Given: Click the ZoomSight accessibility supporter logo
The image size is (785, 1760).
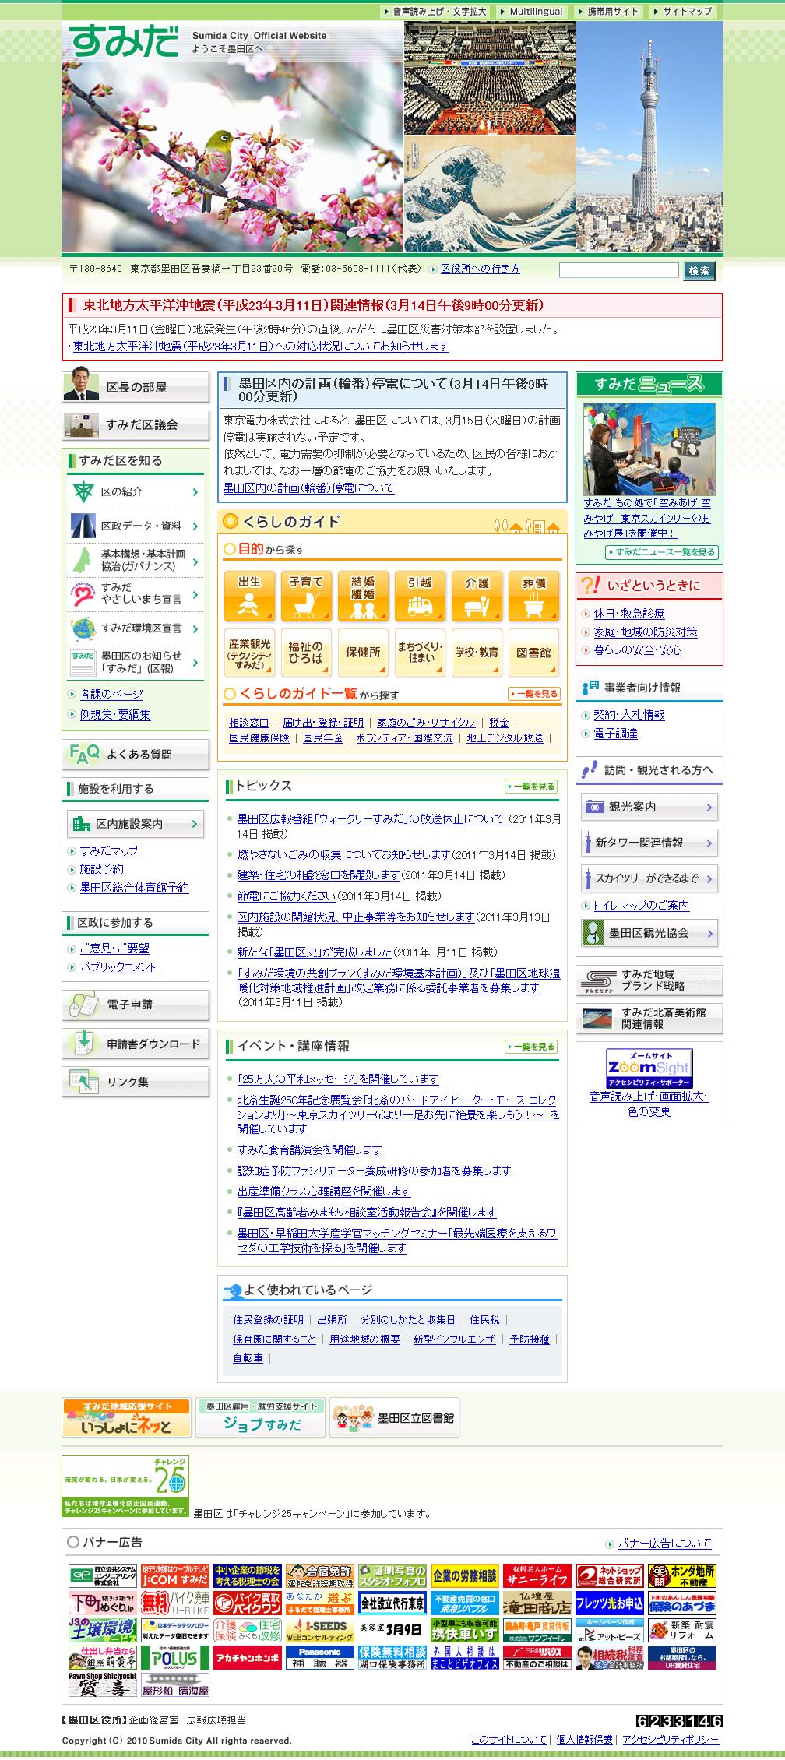Looking at the screenshot, I should point(649,1068).
